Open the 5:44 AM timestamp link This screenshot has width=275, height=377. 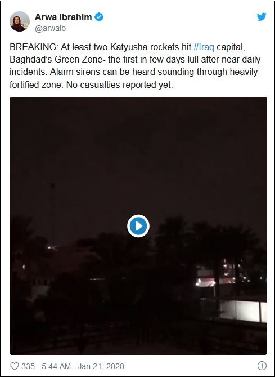coord(56,366)
